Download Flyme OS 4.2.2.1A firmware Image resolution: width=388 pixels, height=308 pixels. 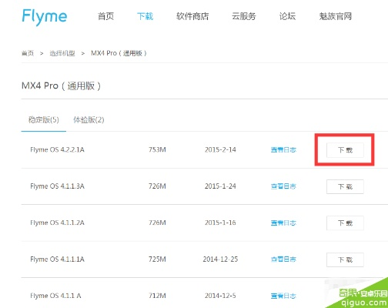tap(345, 150)
